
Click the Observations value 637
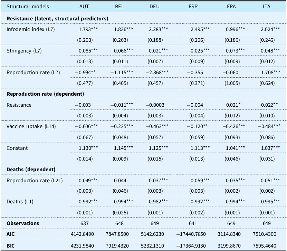pos(84,223)
